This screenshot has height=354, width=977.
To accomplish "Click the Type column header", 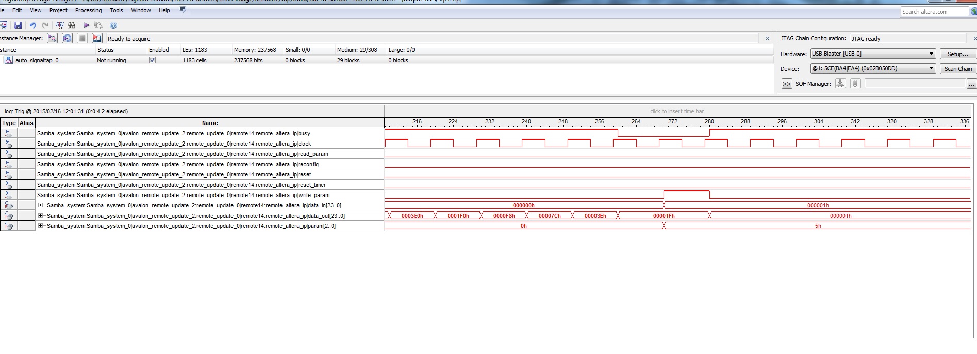I will coord(9,123).
